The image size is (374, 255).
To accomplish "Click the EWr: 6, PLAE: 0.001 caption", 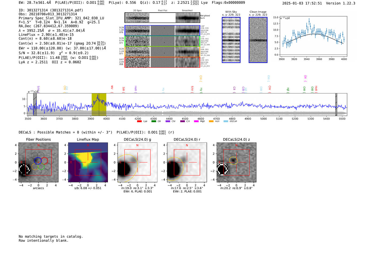I will point(138,191).
